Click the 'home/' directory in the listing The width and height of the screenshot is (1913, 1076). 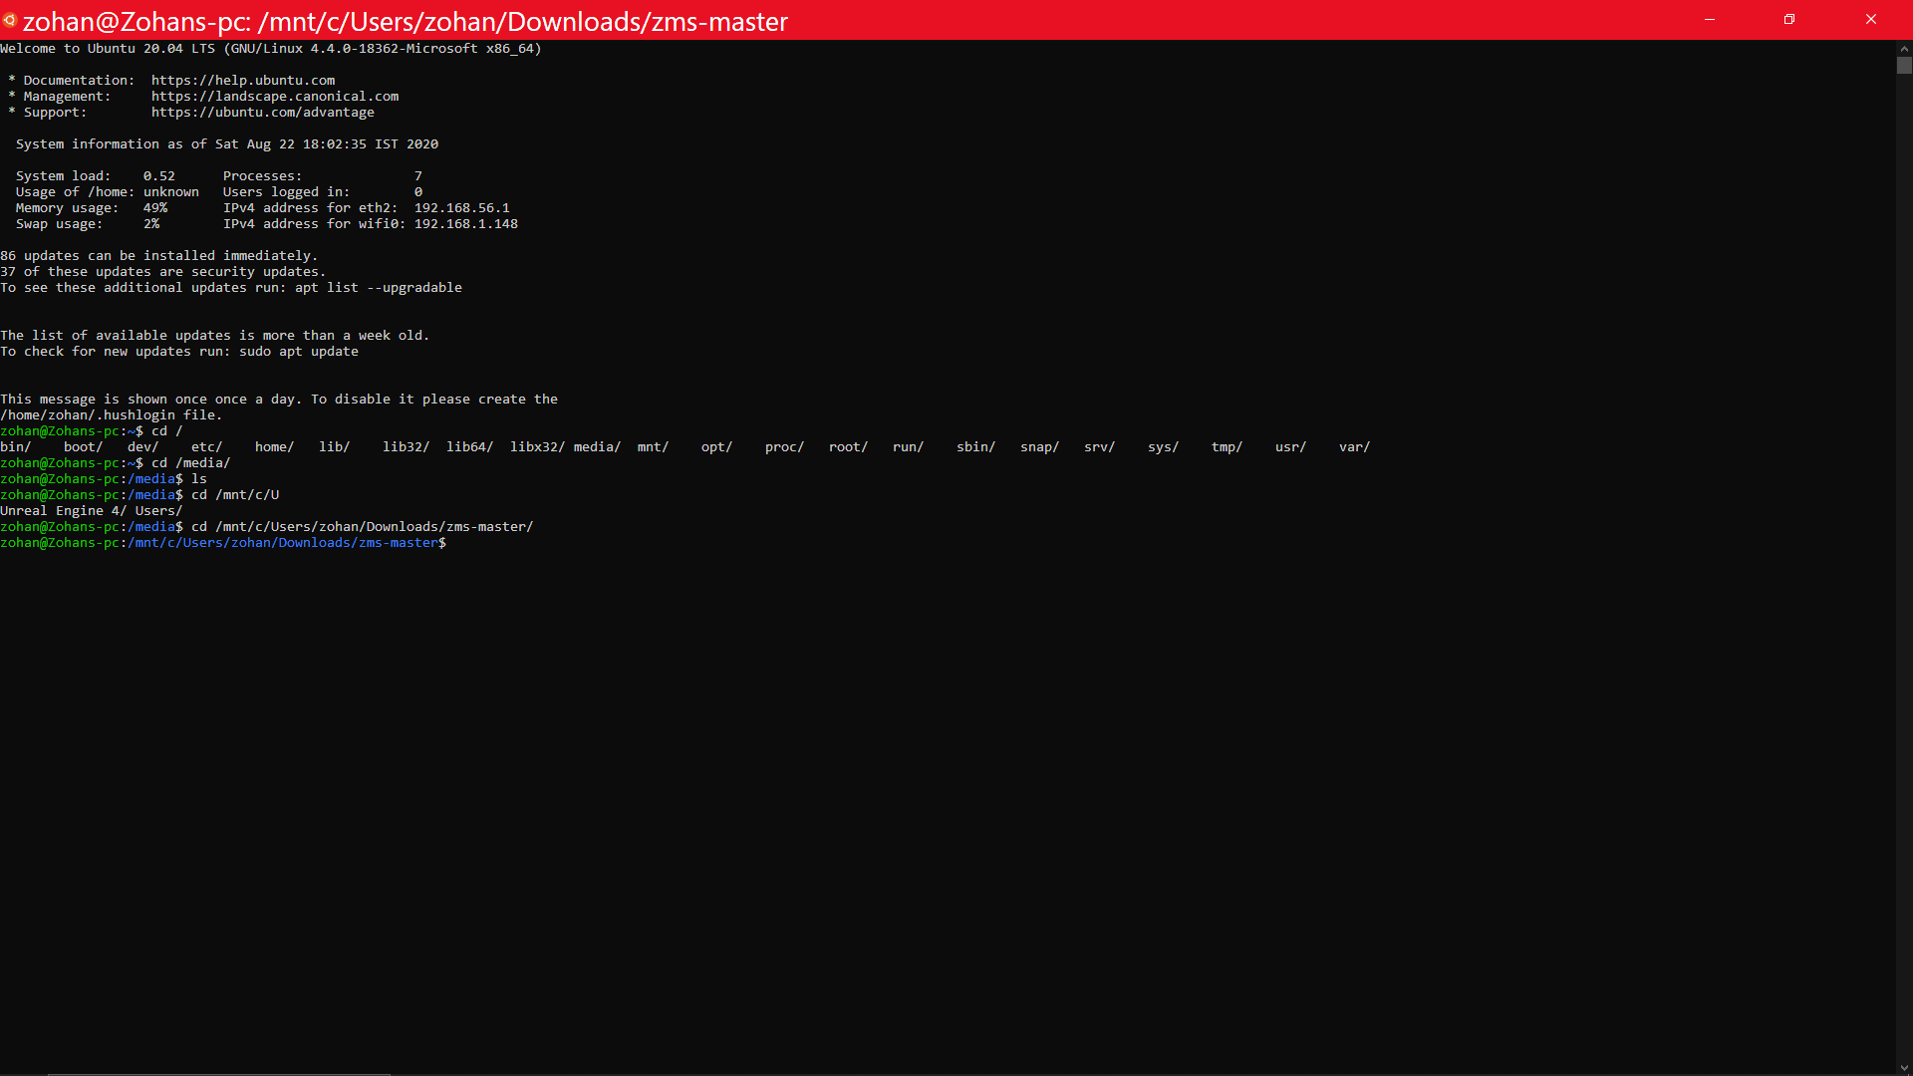274,447
